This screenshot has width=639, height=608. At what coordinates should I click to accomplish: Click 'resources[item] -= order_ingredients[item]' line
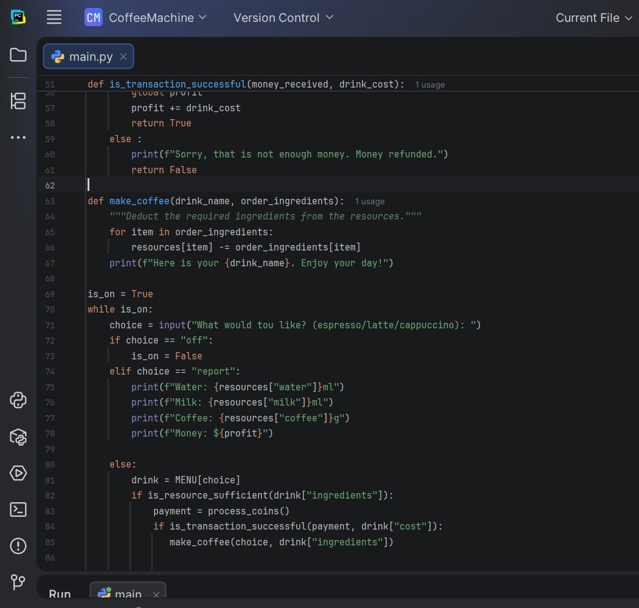pyautogui.click(x=246, y=247)
